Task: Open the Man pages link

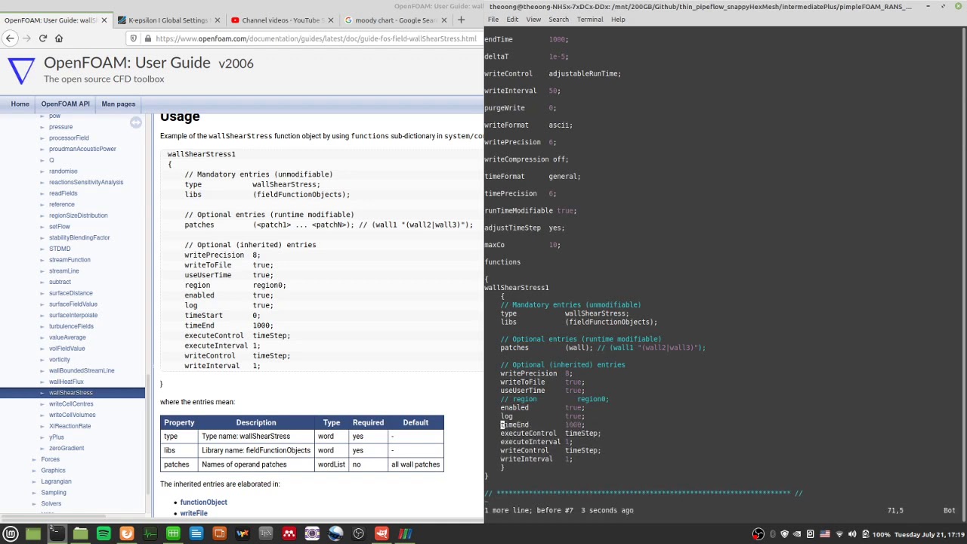Action: tap(119, 104)
